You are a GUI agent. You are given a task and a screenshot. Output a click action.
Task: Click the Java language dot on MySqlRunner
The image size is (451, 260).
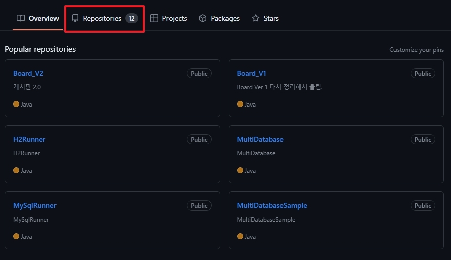pyautogui.click(x=16, y=236)
